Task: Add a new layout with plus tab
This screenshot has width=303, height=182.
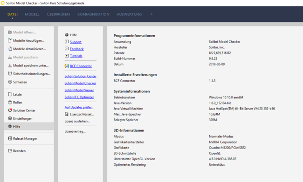Action: (x=151, y=14)
